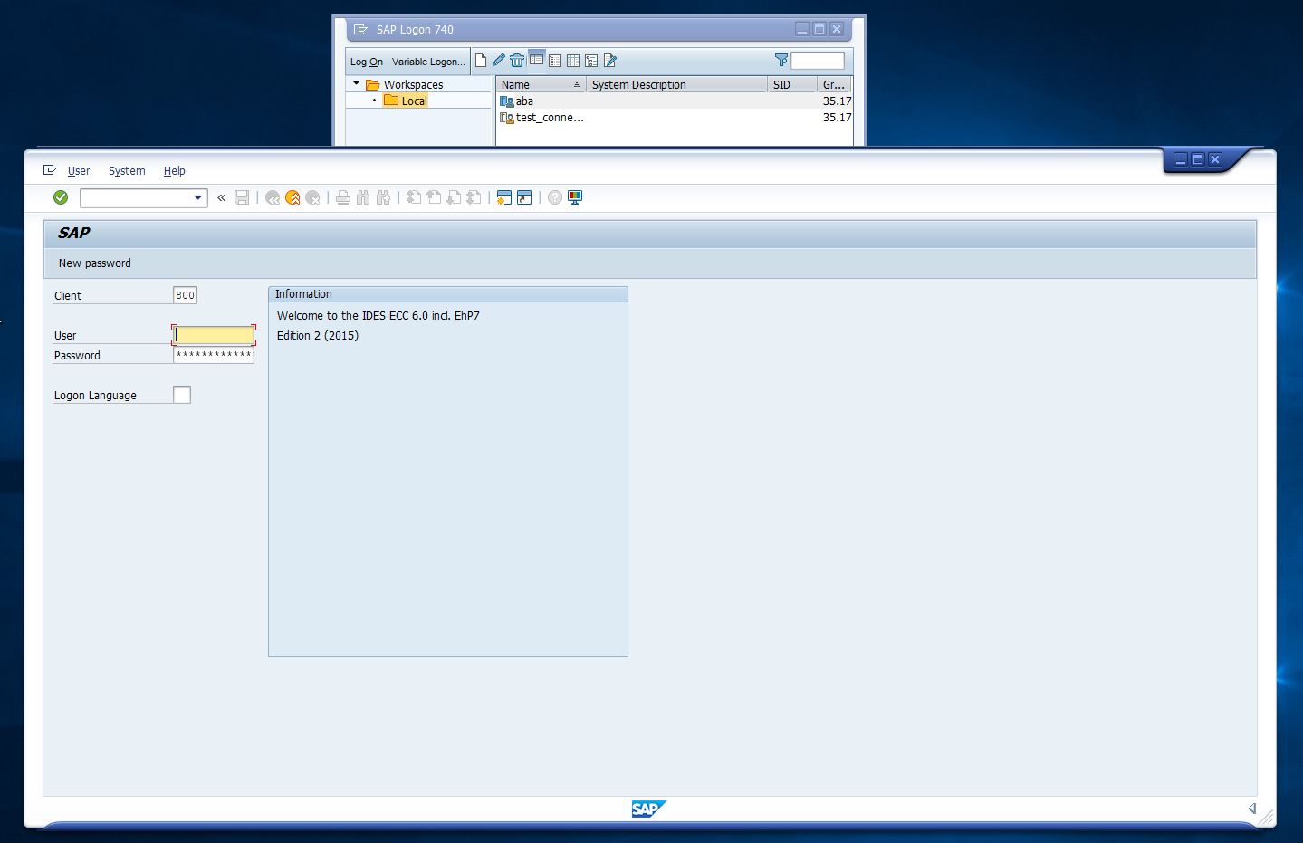1303x843 pixels.
Task: Click the 'Edition 2 (2015)' text
Action: (x=318, y=335)
